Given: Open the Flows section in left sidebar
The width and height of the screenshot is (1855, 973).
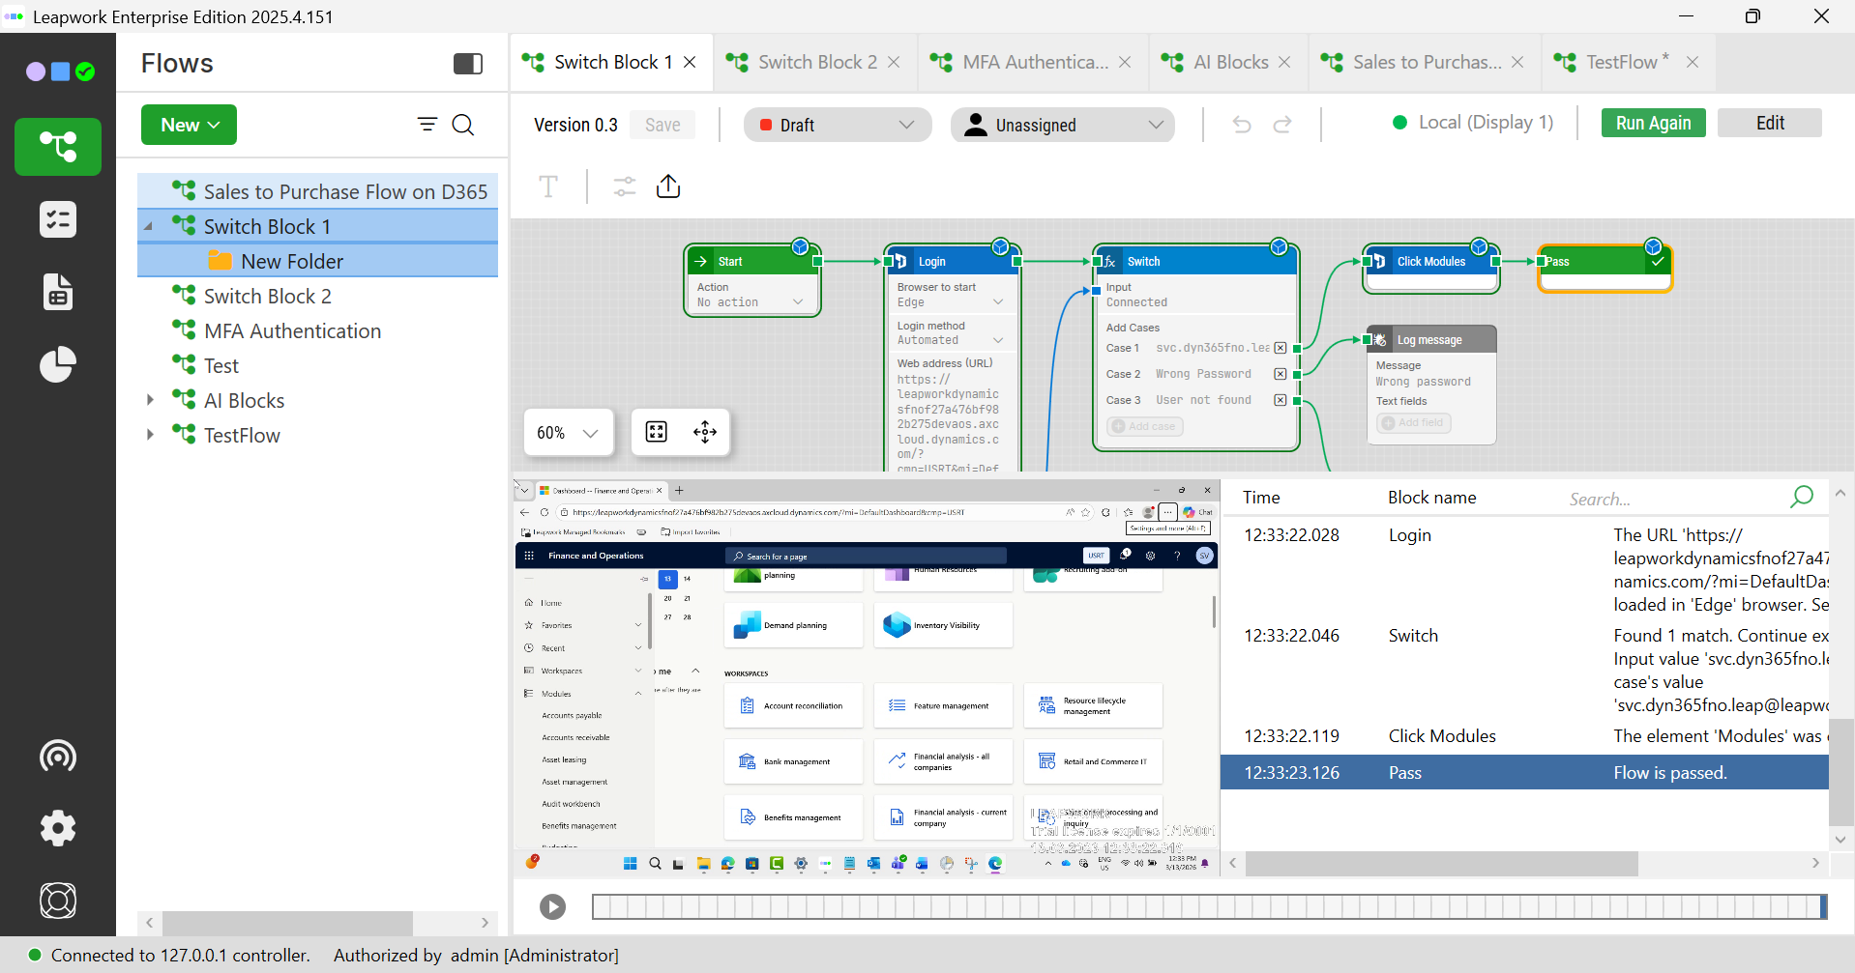Looking at the screenshot, I should coord(58,147).
